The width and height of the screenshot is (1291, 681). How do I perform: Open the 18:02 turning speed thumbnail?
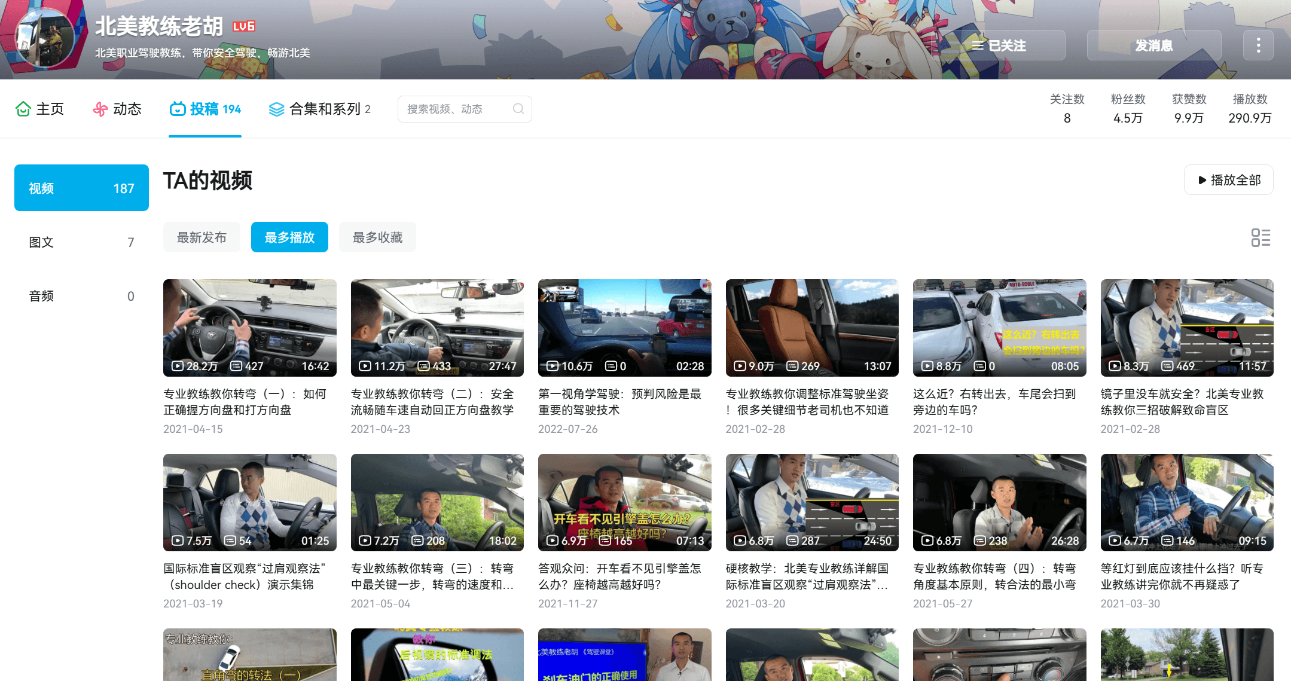click(437, 502)
